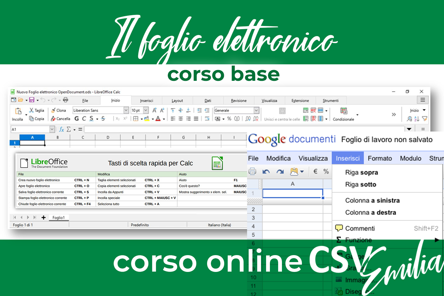The width and height of the screenshot is (444, 296).
Task: Justify text in LibreOffice toolbar
Action: (x=196, y=119)
